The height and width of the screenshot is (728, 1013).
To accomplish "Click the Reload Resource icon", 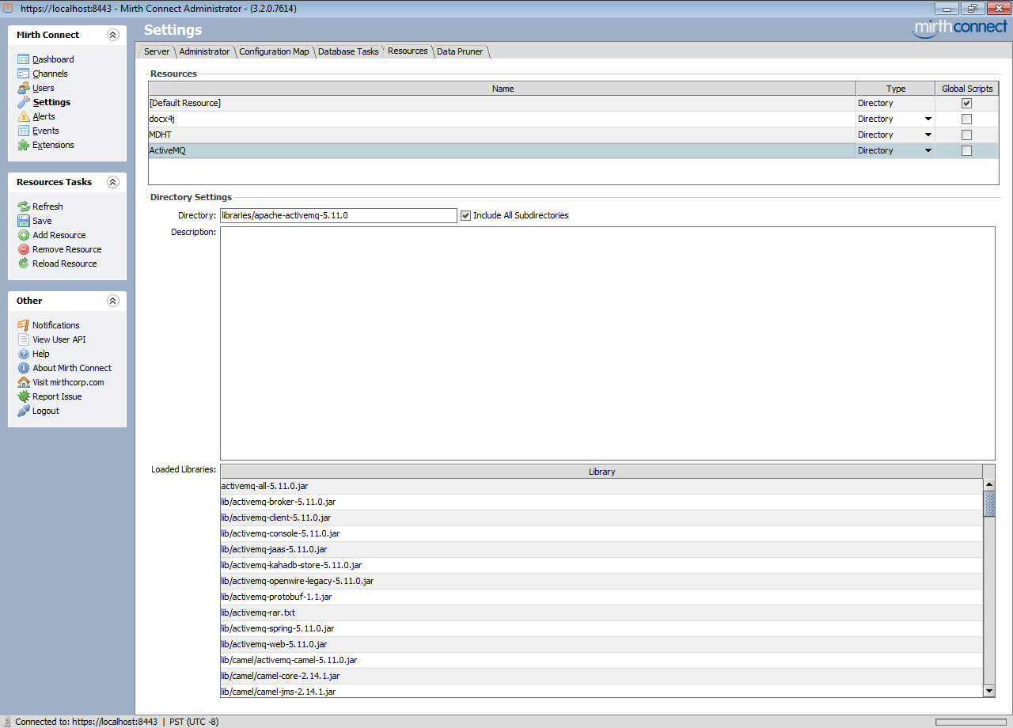I will point(24,264).
